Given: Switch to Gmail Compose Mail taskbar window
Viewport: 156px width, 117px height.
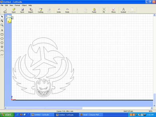Looking at the screenshot, I should [91, 115].
